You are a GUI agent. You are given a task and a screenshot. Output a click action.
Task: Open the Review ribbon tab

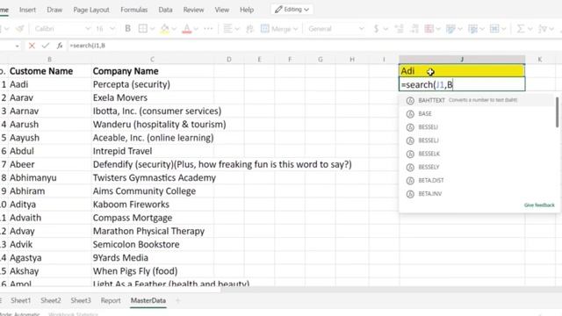(x=193, y=10)
